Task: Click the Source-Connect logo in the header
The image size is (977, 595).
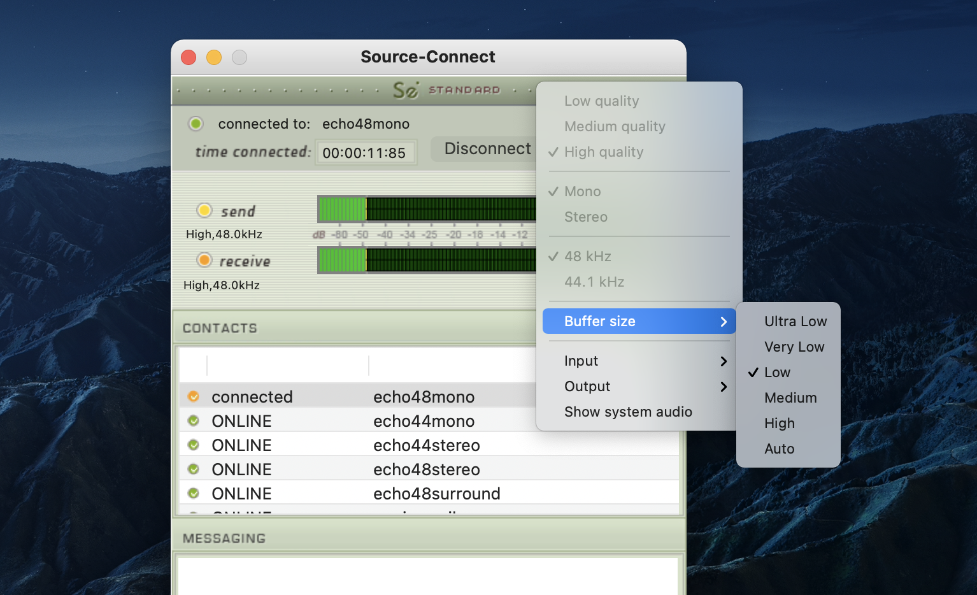Action: (x=406, y=90)
